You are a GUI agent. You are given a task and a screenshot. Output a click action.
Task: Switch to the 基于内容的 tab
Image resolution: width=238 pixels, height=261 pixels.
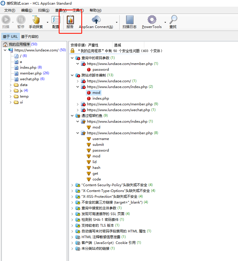30,37
